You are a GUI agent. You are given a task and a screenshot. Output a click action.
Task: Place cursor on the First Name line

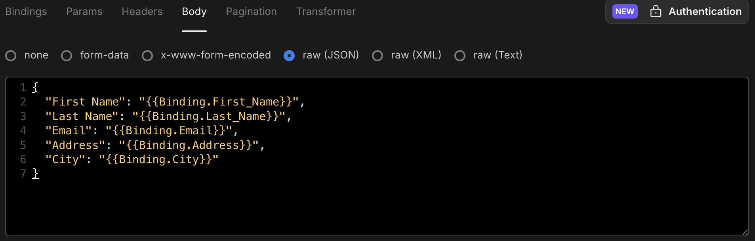click(175, 102)
